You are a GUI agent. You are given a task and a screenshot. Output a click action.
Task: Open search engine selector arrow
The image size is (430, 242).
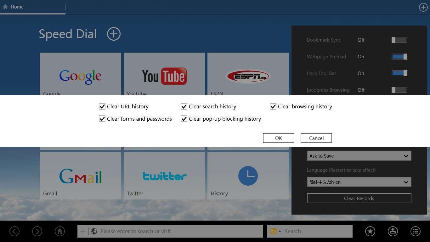point(280,231)
